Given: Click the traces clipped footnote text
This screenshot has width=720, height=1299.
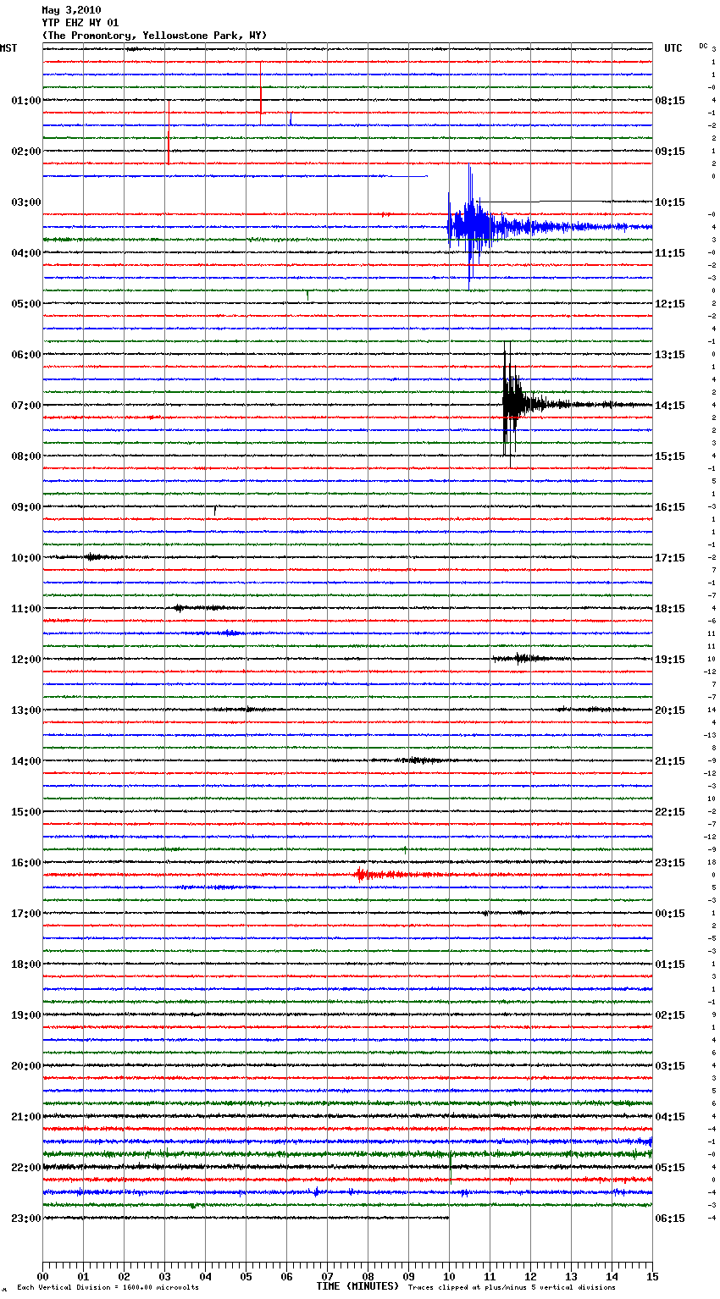Looking at the screenshot, I should (512, 1288).
